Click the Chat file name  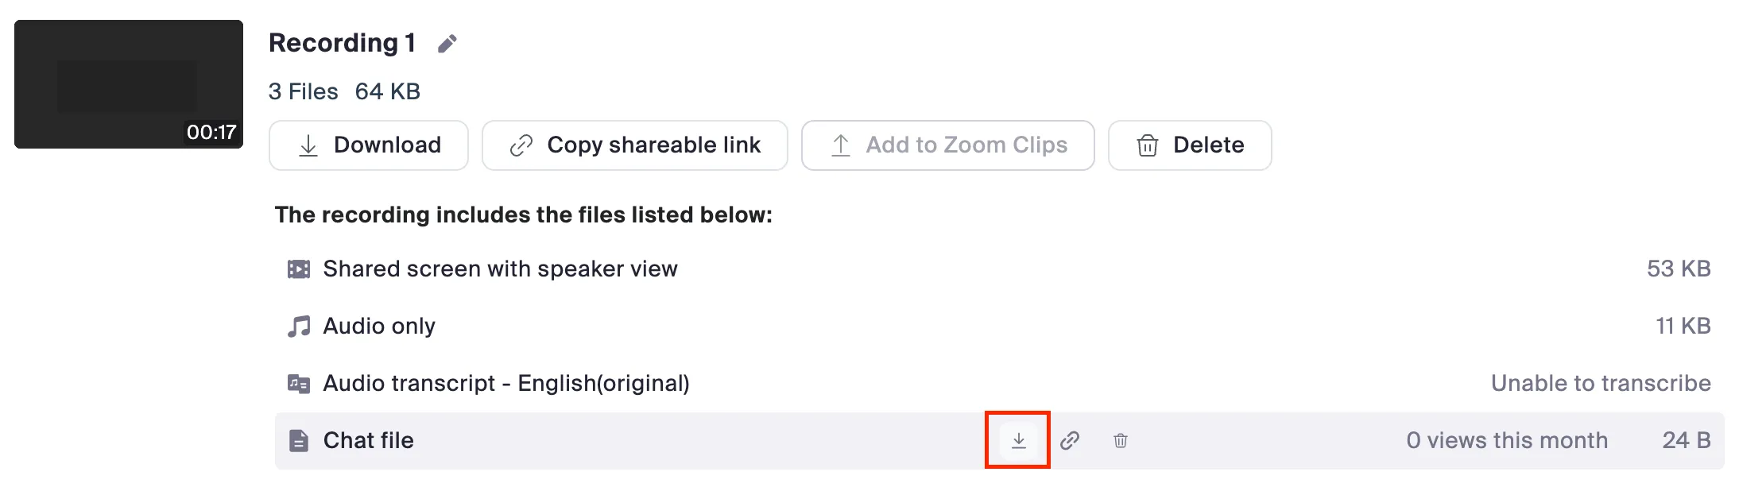(x=368, y=441)
